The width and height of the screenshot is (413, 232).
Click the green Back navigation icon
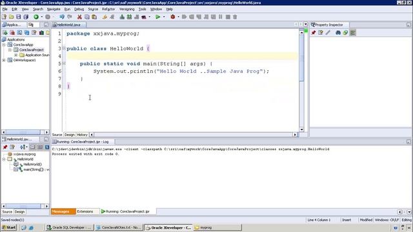[36, 17]
